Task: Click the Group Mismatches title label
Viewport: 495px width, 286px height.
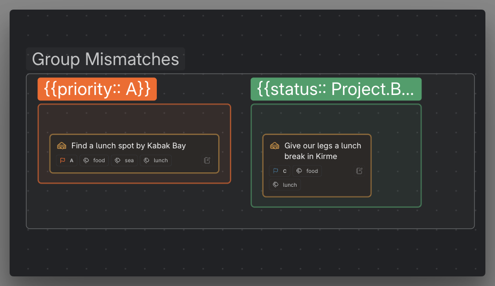Action: (106, 59)
